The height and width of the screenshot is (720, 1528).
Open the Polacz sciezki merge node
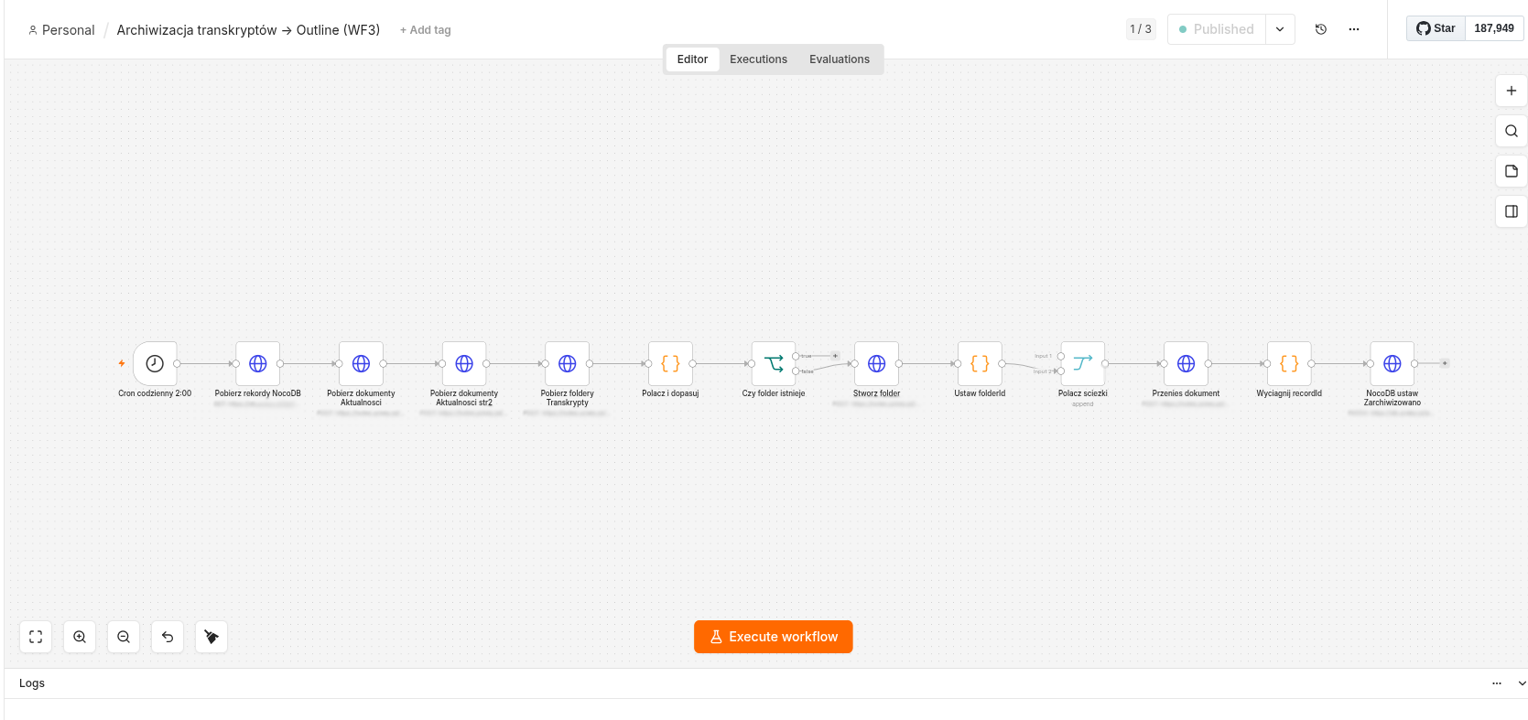(1083, 363)
